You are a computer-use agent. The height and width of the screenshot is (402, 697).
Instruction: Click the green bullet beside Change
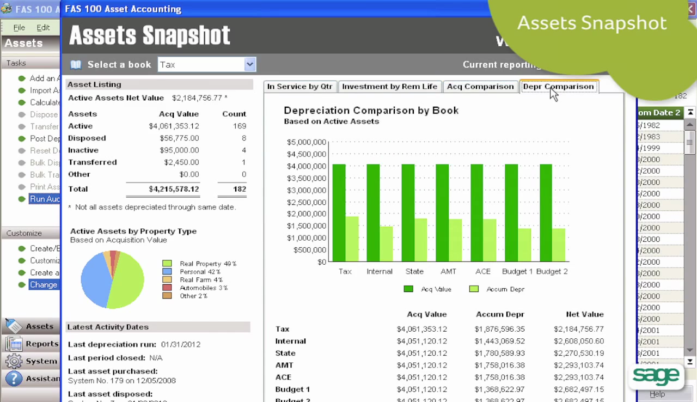pyautogui.click(x=22, y=284)
